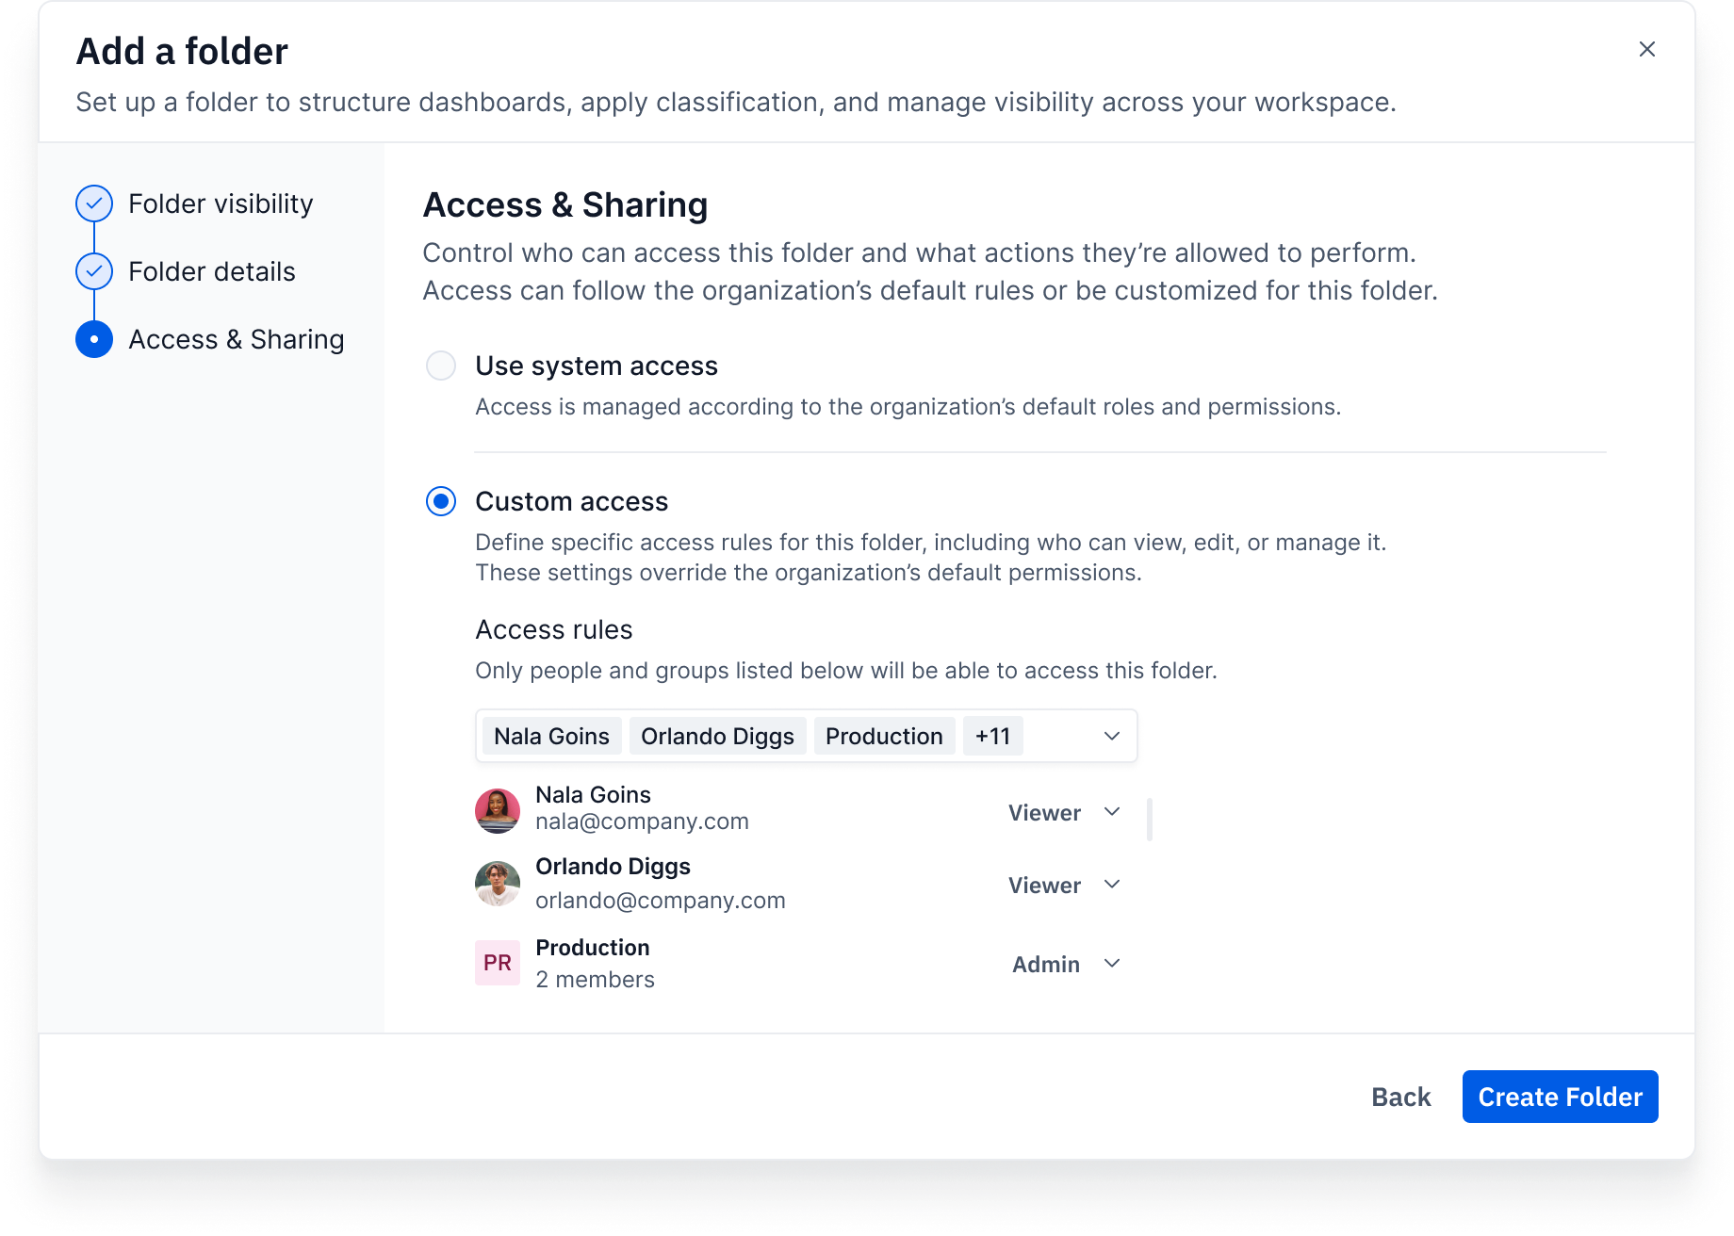Click Orlando Diggs' profile avatar

point(498,884)
